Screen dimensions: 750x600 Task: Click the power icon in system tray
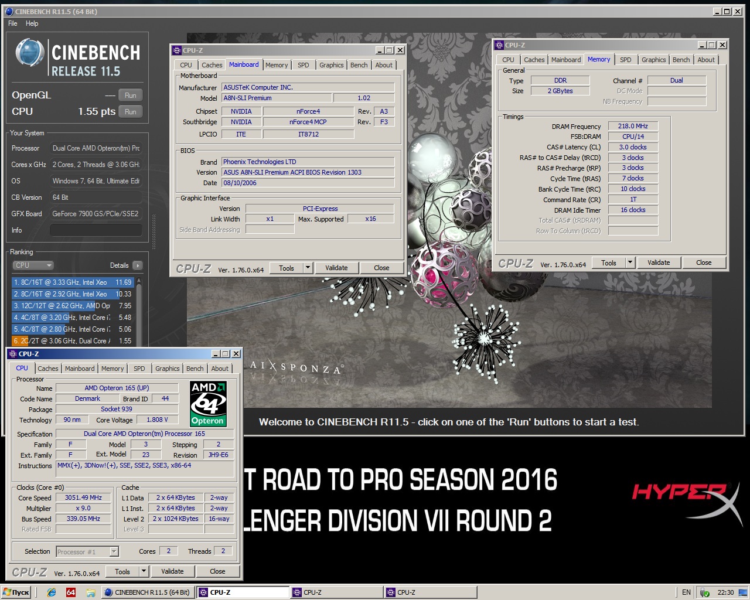tap(705, 592)
